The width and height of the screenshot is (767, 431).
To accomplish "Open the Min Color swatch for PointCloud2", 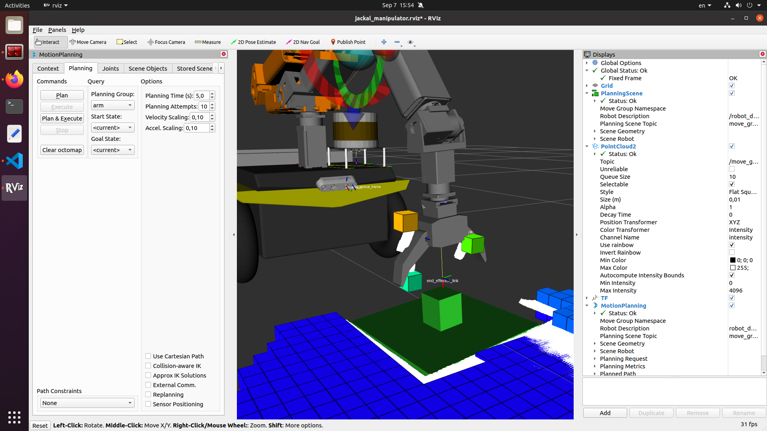I will click(733, 260).
